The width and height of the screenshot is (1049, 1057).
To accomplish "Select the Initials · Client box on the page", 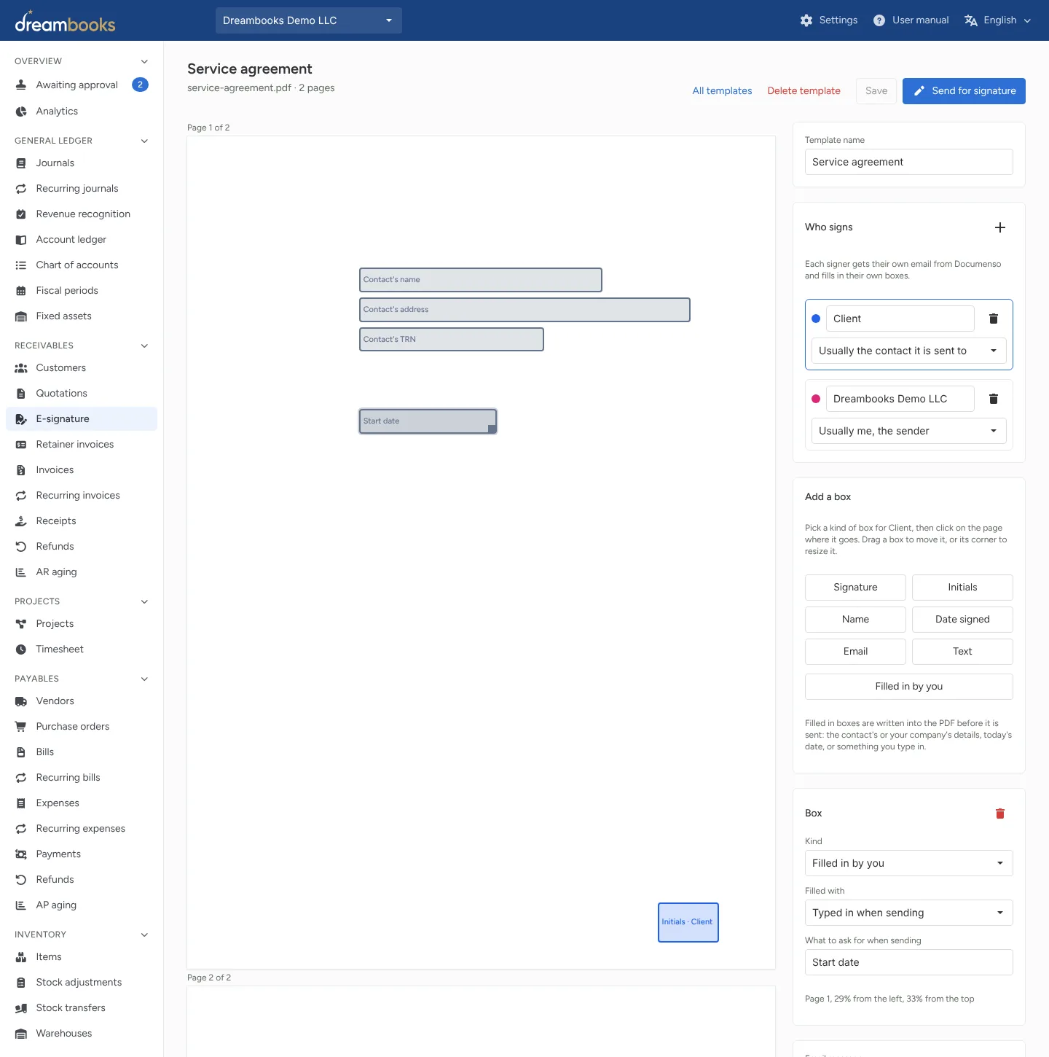I will coord(688,923).
